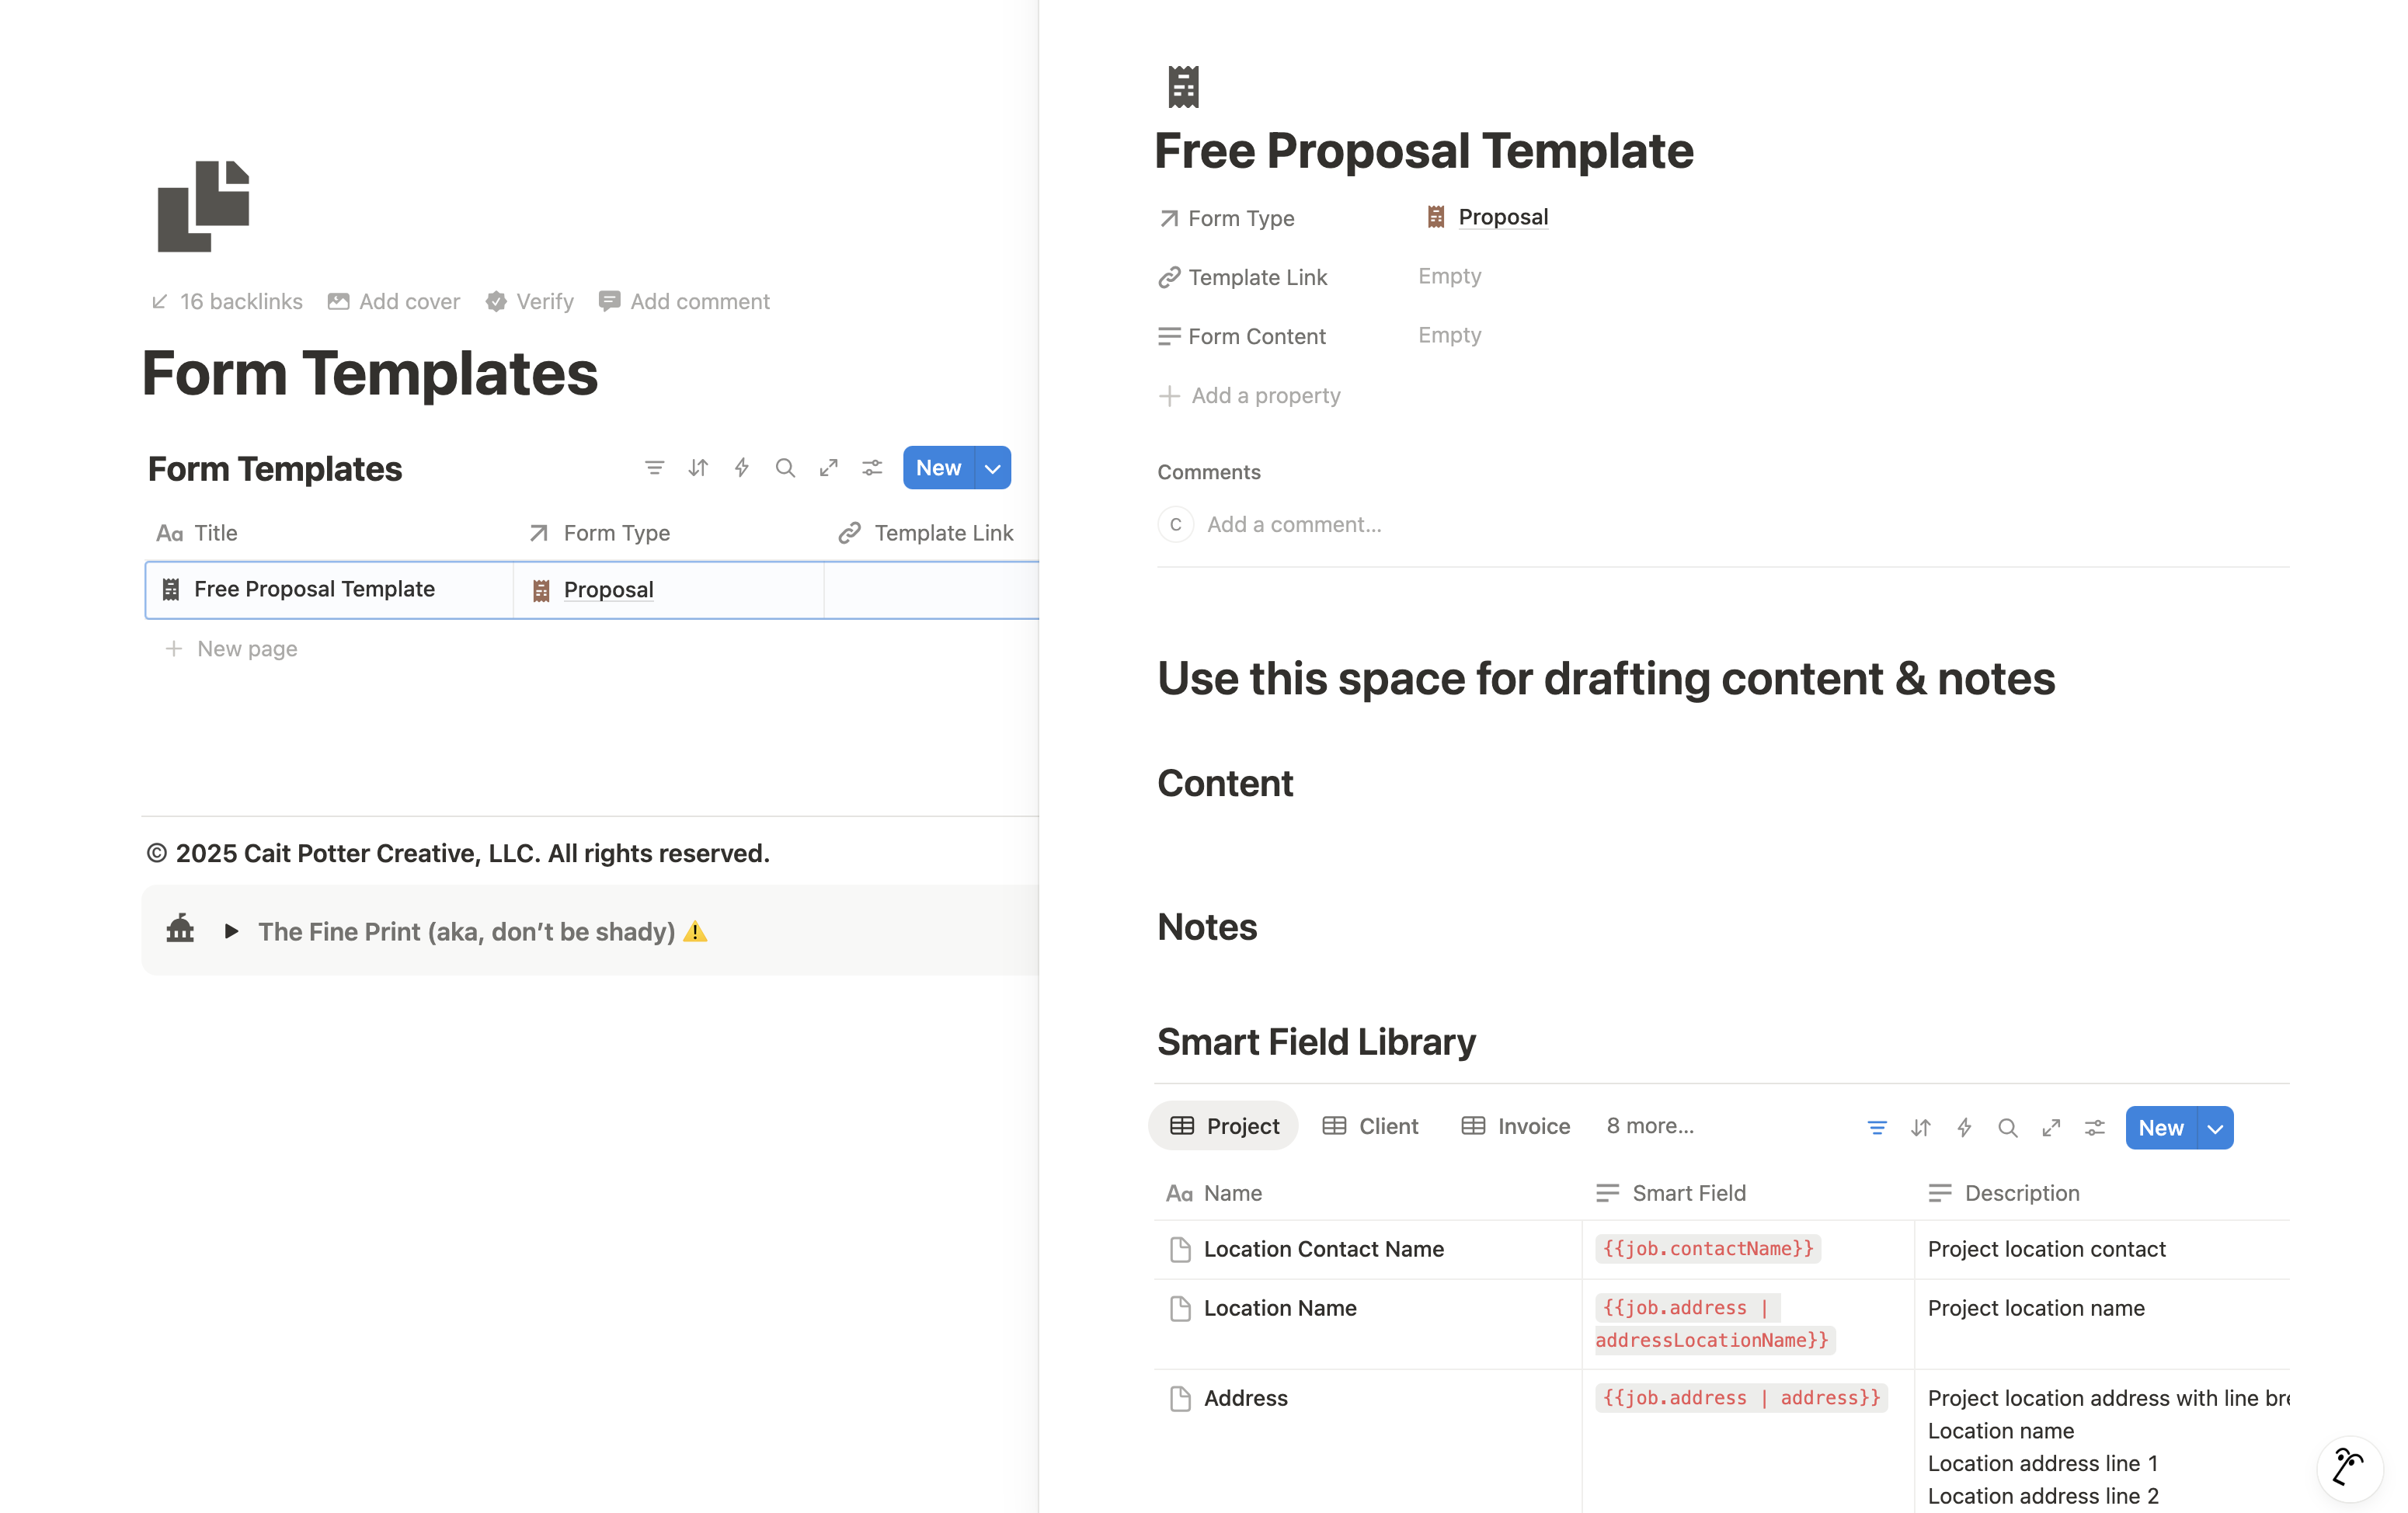Click automations lightning icon in Form Templates

(742, 468)
